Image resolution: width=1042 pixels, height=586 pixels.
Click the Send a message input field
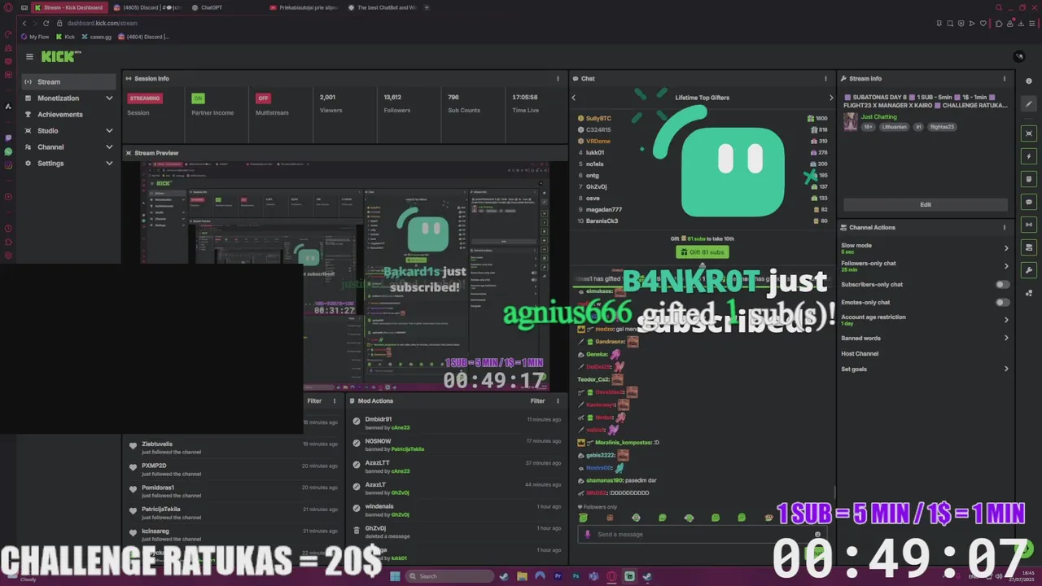click(700, 535)
